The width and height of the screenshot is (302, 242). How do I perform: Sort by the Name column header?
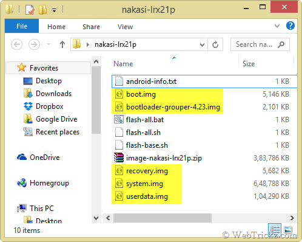123,64
